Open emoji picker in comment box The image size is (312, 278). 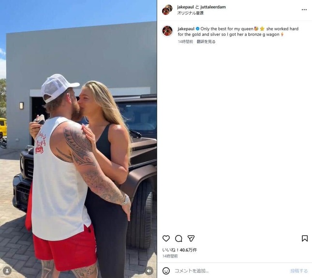pos(166,271)
